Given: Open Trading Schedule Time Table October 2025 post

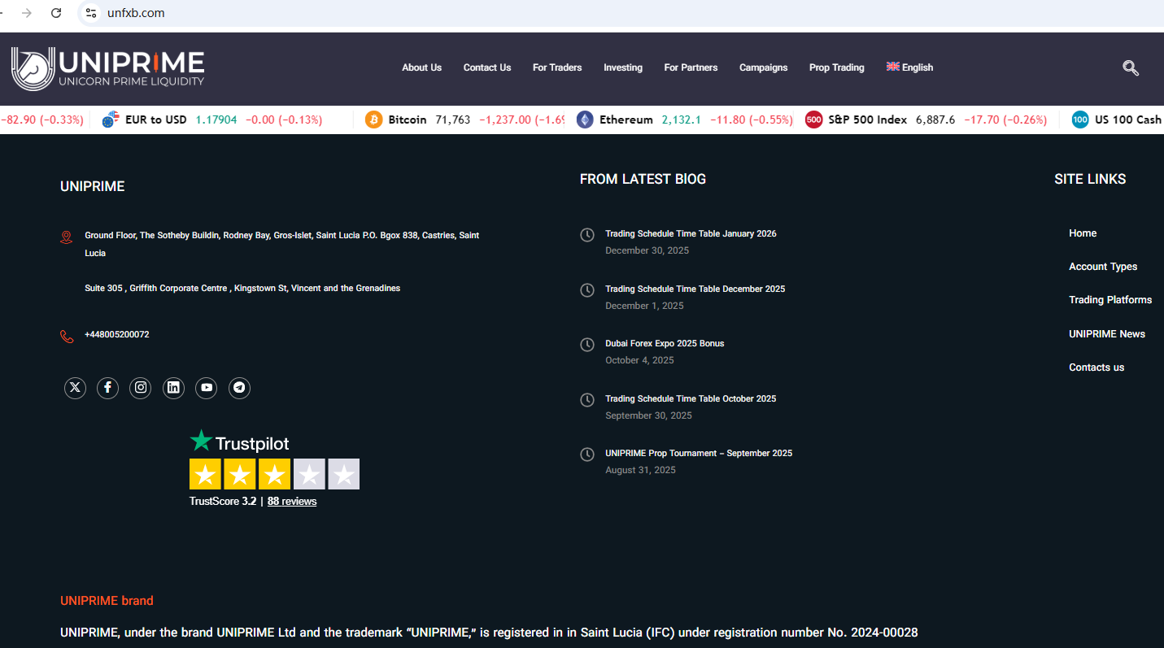Looking at the screenshot, I should [691, 399].
